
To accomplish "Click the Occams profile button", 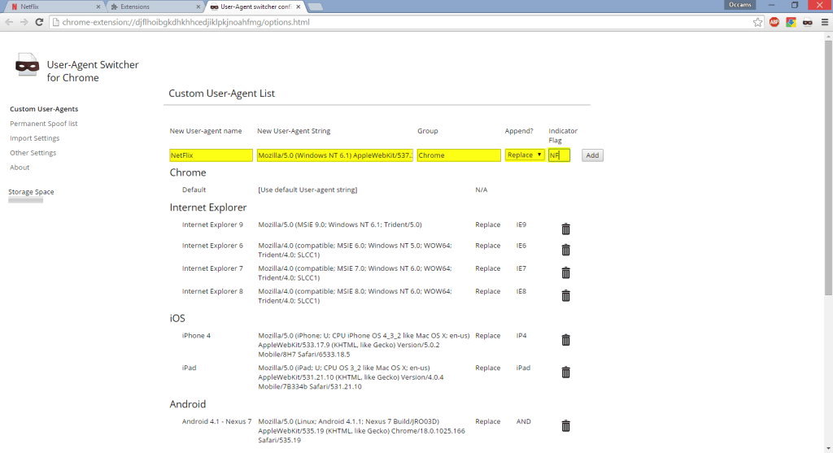I will click(740, 5).
